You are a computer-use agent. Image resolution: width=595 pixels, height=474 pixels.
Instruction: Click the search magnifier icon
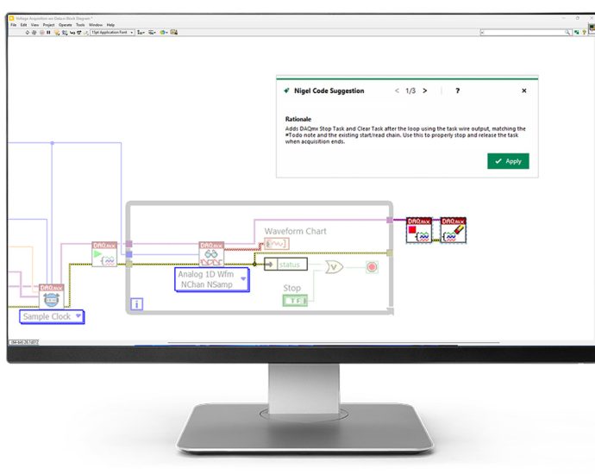567,33
